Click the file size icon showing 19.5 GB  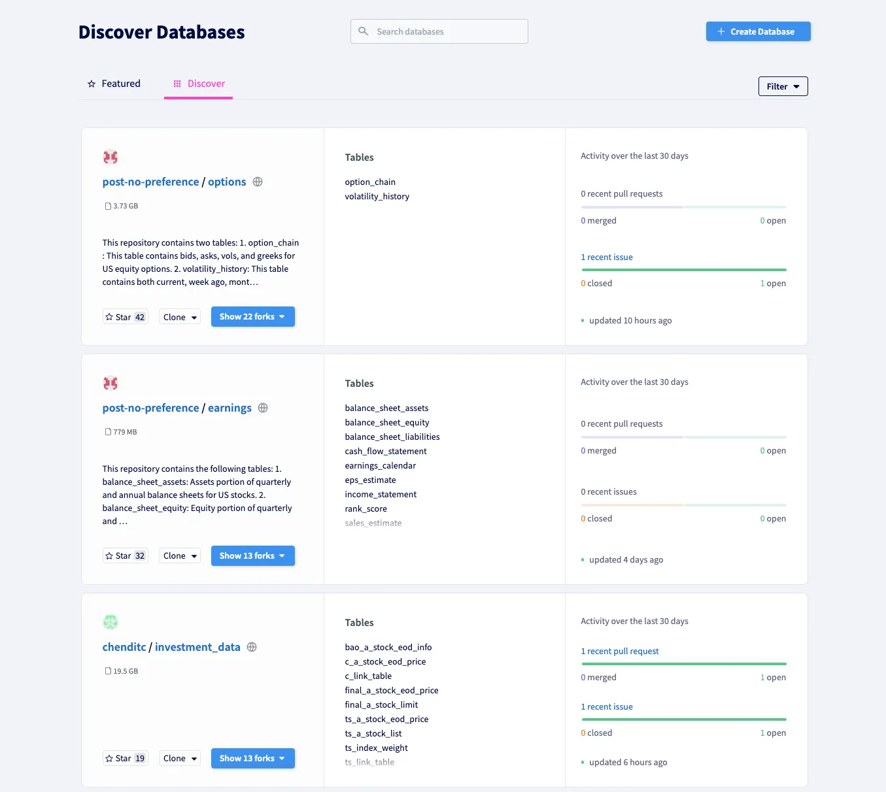(x=107, y=670)
